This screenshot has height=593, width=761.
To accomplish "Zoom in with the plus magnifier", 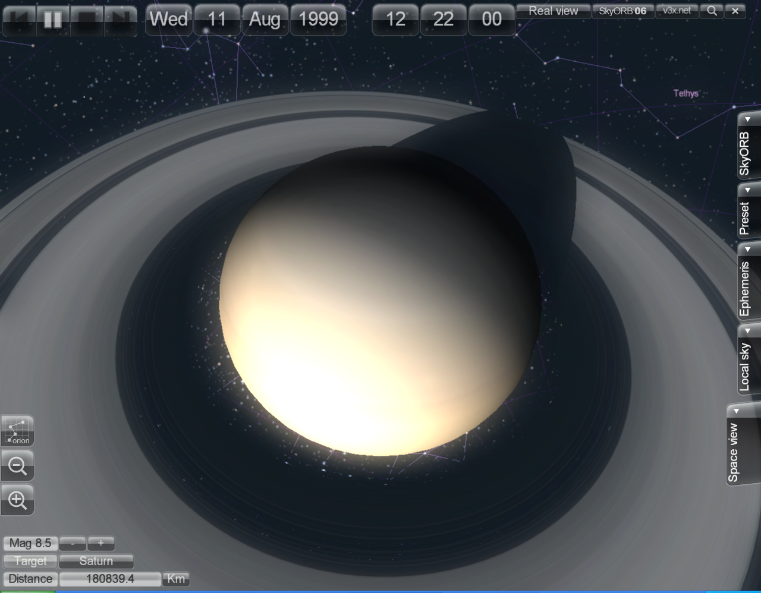I will click(18, 500).
